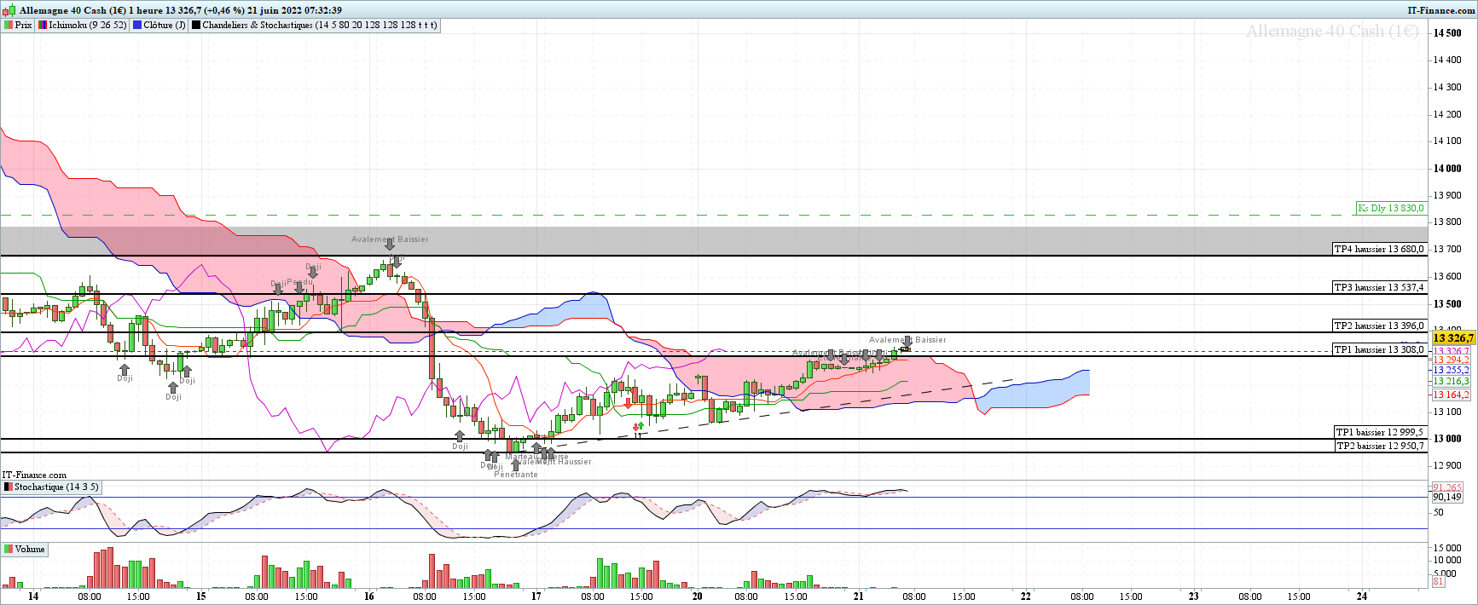This screenshot has height=605, width=1478.
Task: Click the IT-Finance.com link at top right
Action: 1441,10
